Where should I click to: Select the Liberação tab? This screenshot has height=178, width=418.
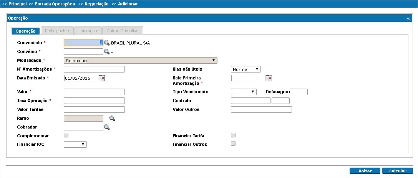tap(88, 31)
